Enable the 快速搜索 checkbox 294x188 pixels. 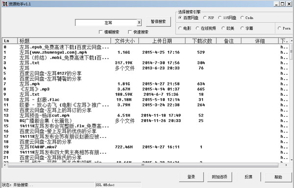pyautogui.click(x=138, y=32)
